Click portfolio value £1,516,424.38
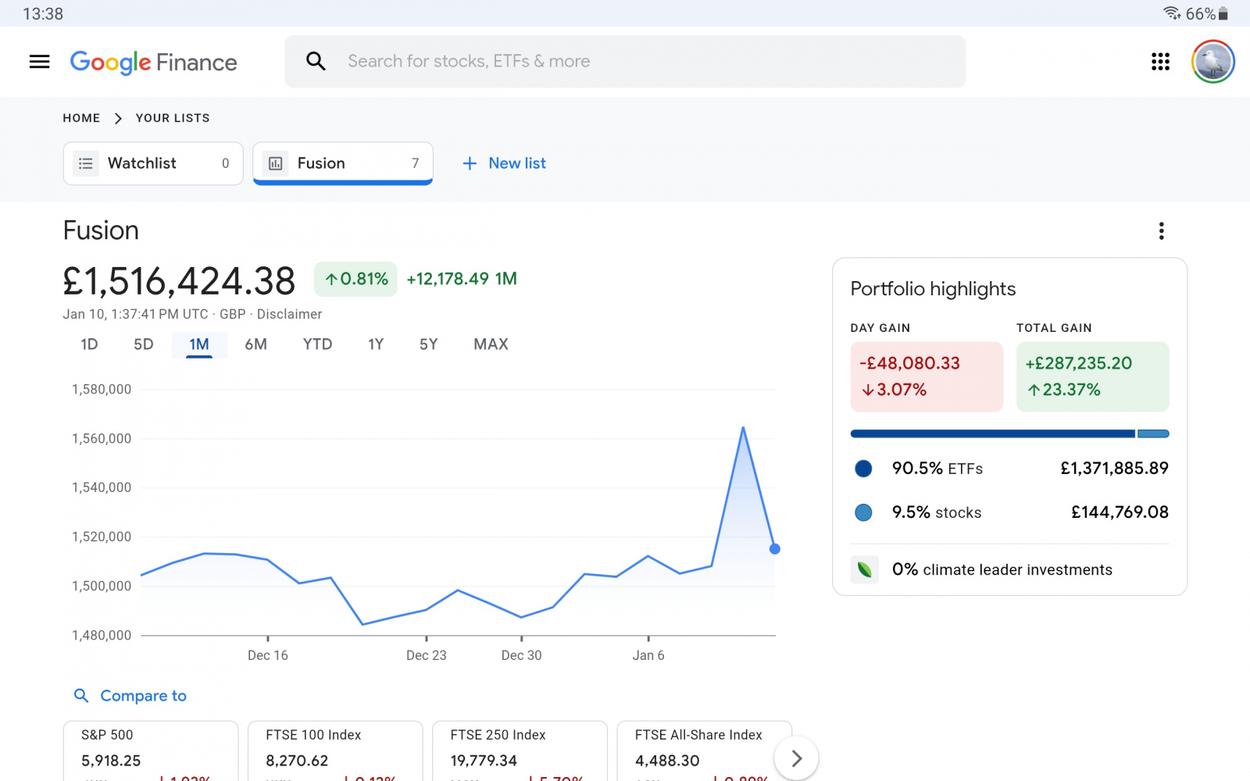This screenshot has width=1250, height=781. coord(179,281)
